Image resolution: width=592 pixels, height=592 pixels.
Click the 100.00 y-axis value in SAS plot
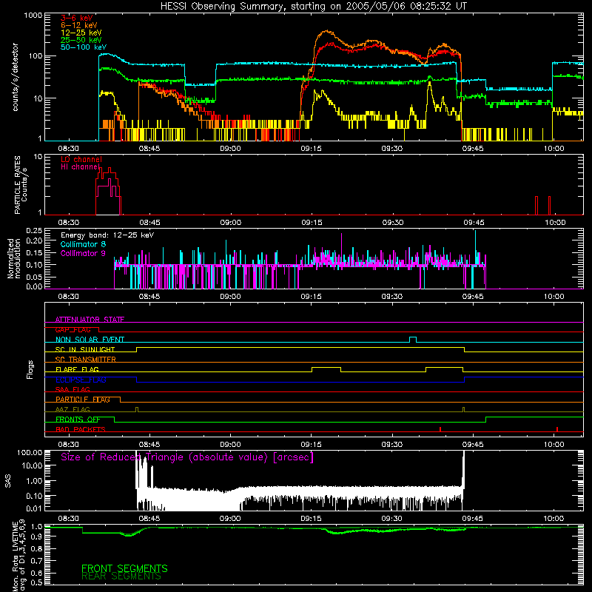(30, 452)
